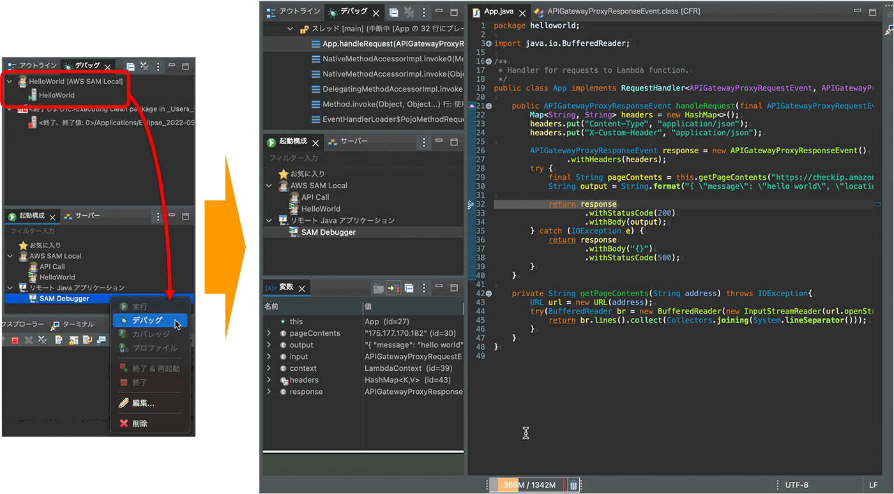
Task: Click the heap memory usage bar
Action: pos(527,485)
